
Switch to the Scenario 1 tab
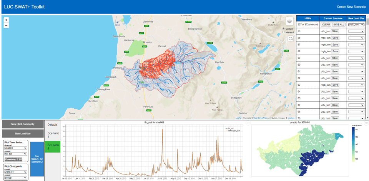tap(52, 135)
